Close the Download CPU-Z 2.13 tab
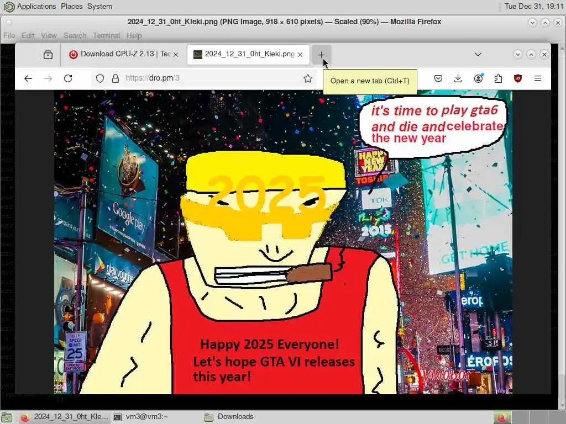This screenshot has height=424, width=566. point(176,55)
